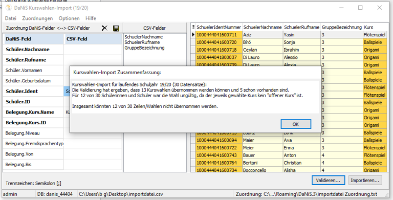This screenshot has height=200, width=393.
Task: Confirm the summary dialog with OK
Action: pyautogui.click(x=296, y=124)
